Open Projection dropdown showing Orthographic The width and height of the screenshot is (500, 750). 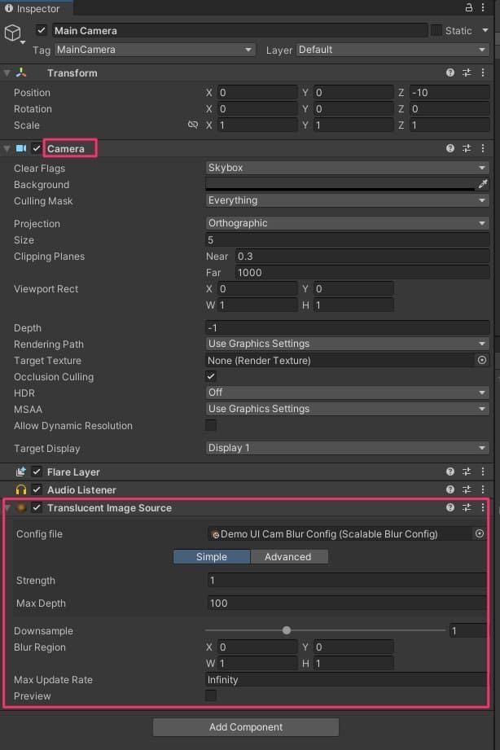(348, 223)
